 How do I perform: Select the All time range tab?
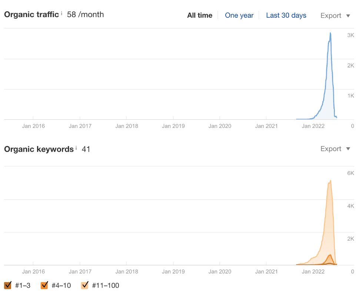coord(200,16)
